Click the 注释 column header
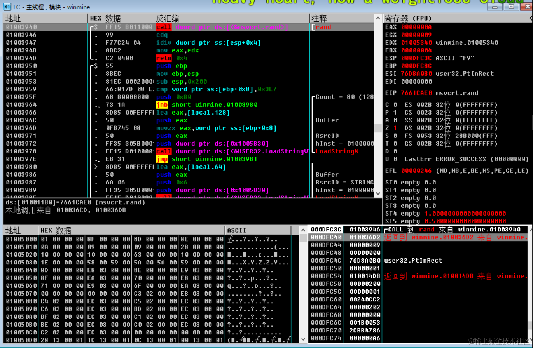The height and width of the screenshot is (348, 533). [342, 19]
